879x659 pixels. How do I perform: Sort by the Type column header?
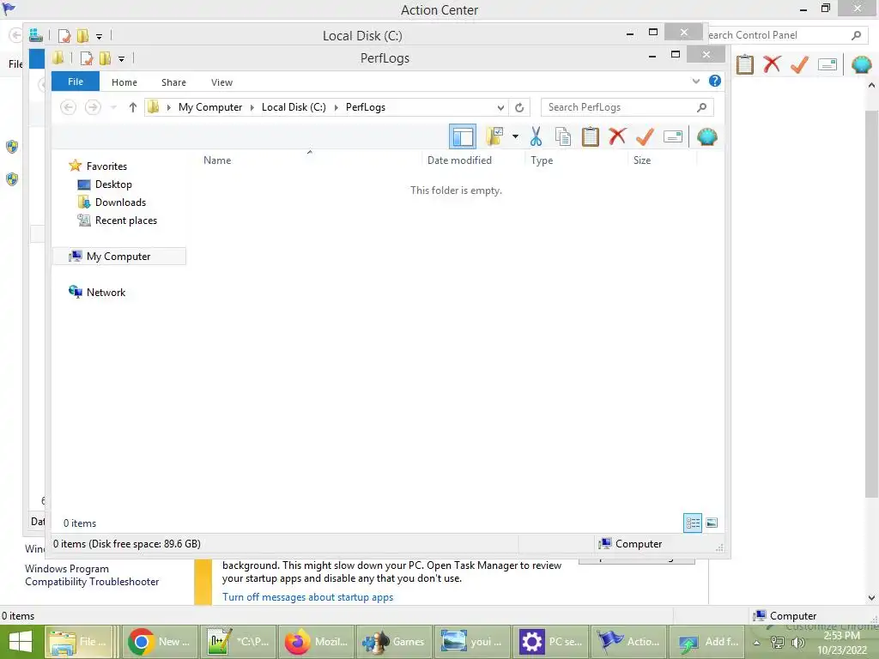point(542,160)
